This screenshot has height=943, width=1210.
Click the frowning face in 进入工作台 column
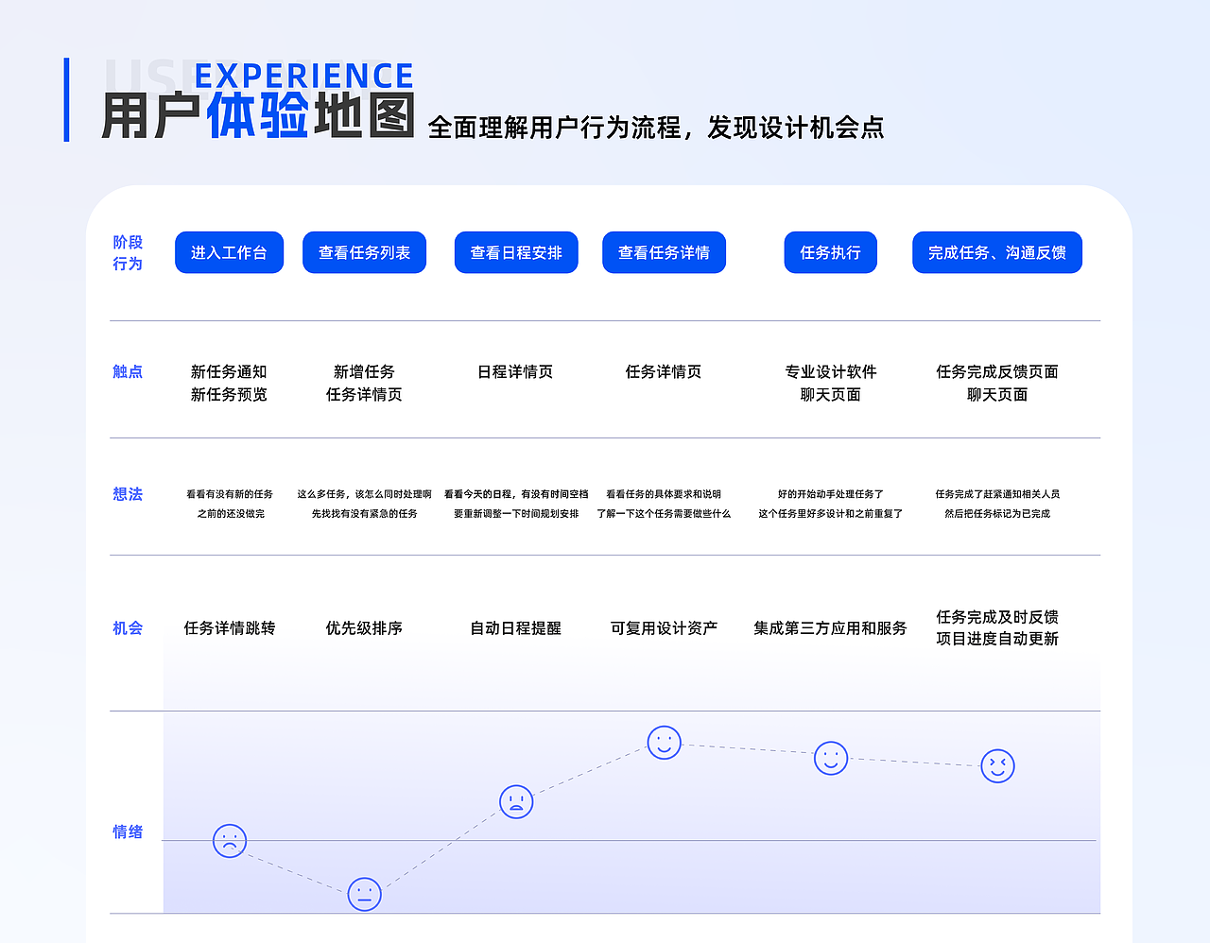230,840
